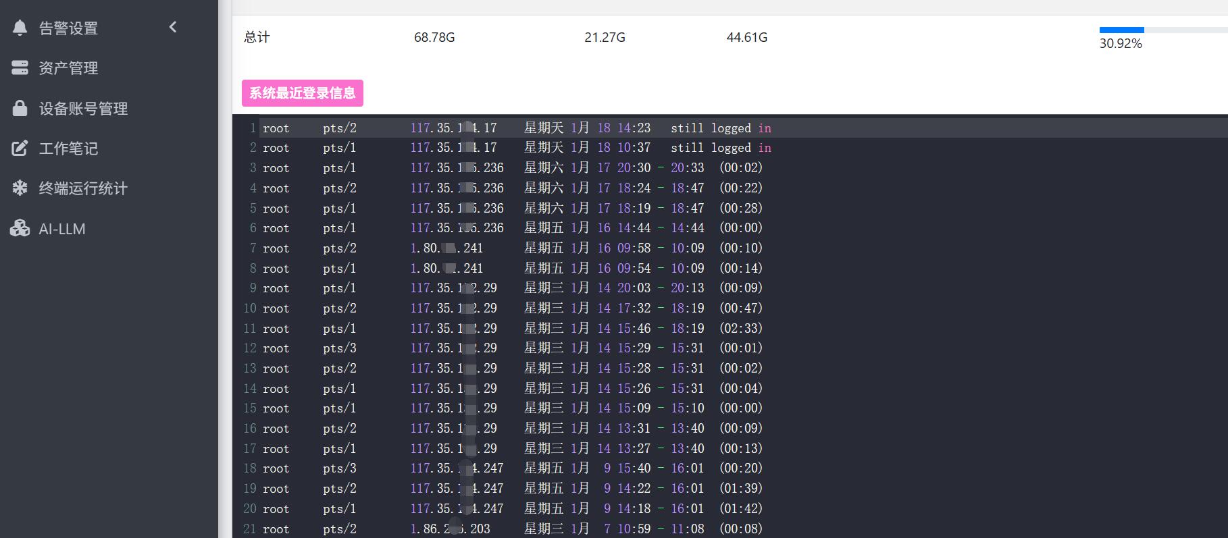Screen dimensions: 1228x538
Task: Click line number 21 in the log gutter
Action: coord(250,529)
